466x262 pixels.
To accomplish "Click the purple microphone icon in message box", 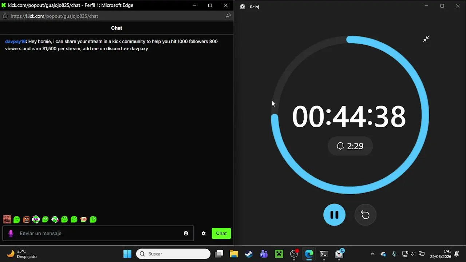I will click(11, 233).
